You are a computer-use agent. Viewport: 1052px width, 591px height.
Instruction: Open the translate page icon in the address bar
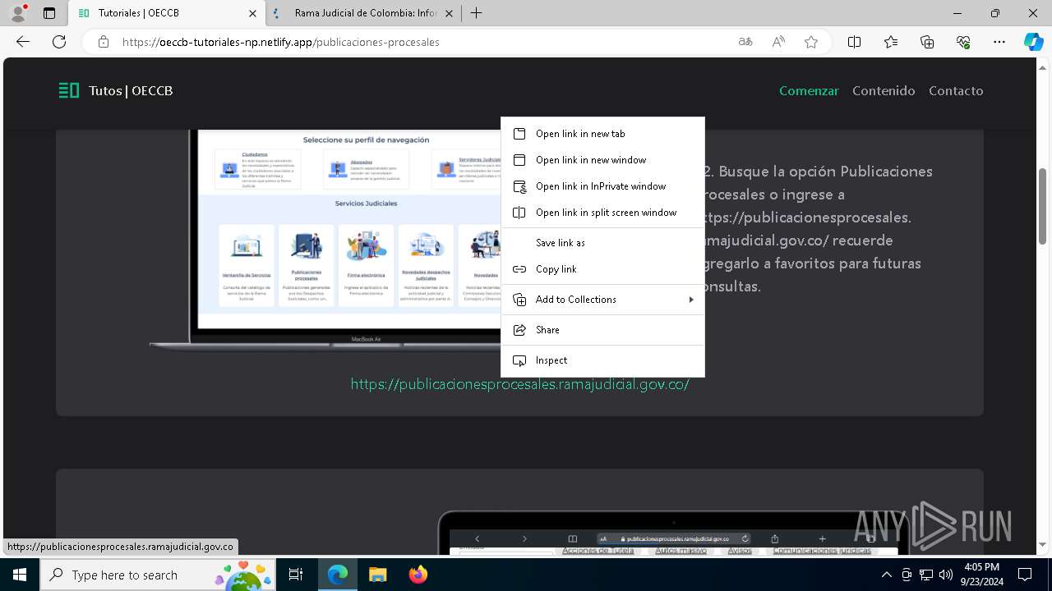(745, 42)
